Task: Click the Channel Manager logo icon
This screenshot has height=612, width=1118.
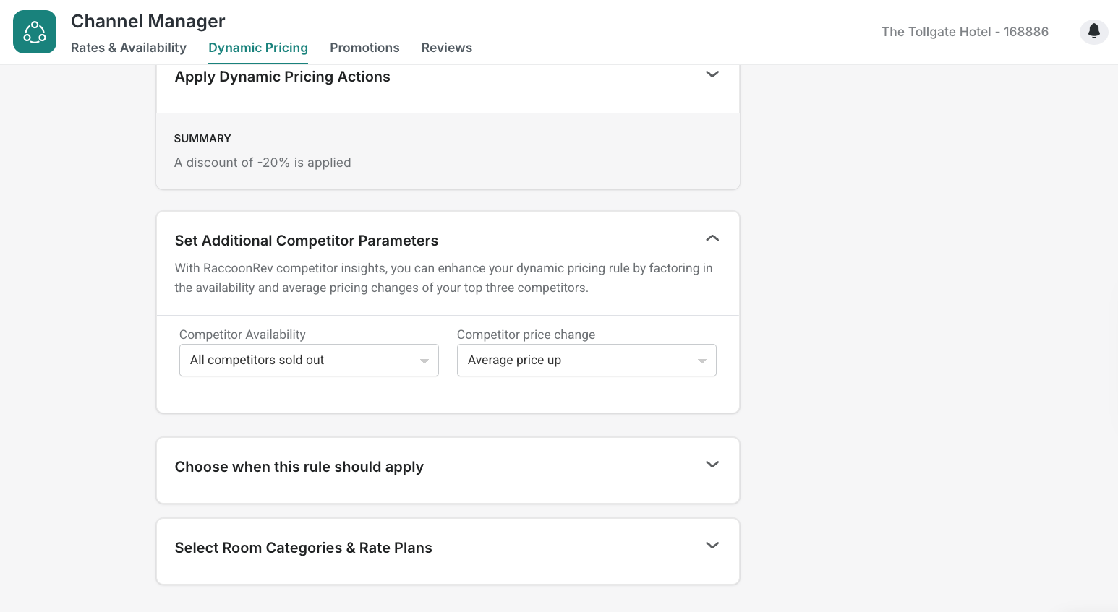Action: pos(35,32)
